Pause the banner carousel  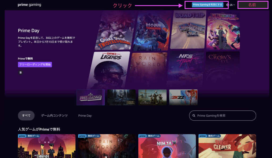click(x=20, y=73)
